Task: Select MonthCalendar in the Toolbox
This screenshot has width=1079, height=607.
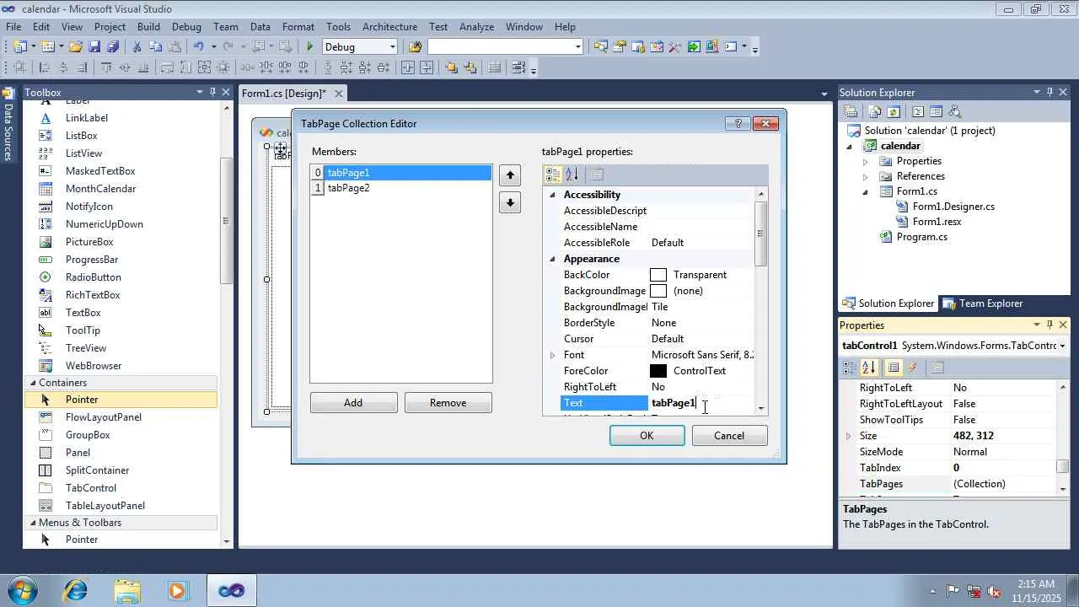Action: click(100, 189)
